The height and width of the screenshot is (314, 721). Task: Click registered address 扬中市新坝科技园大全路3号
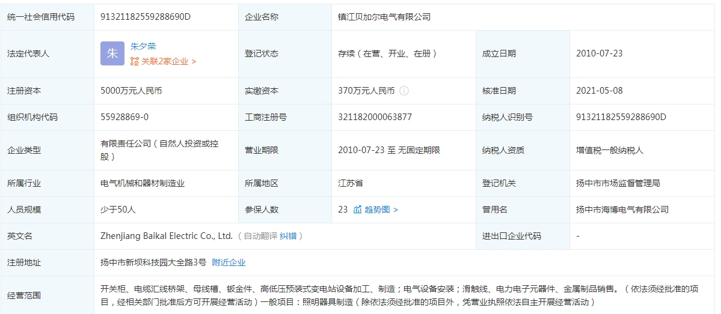pos(153,262)
